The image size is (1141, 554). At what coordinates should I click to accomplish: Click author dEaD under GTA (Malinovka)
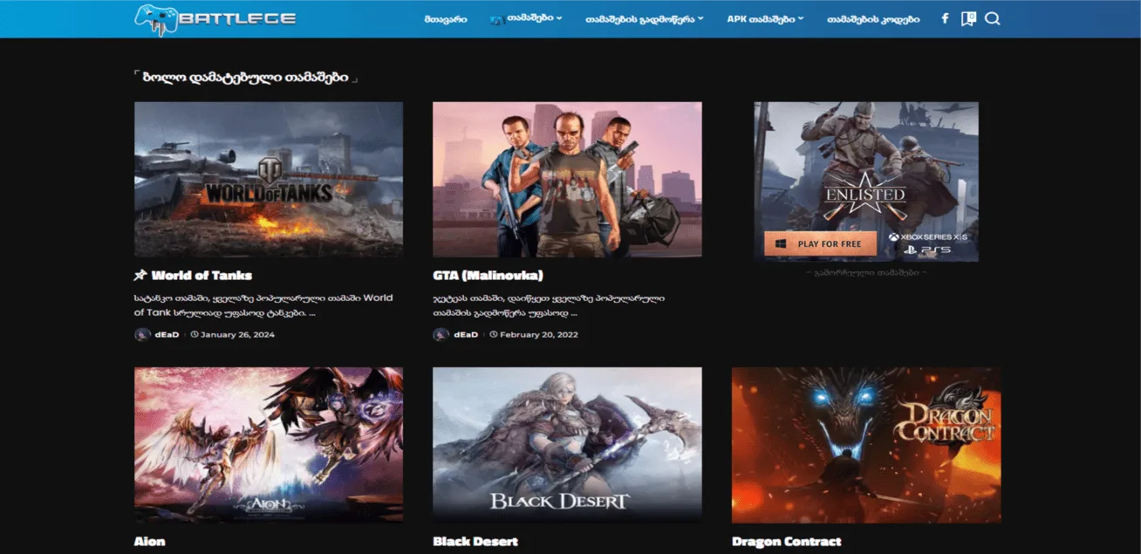pos(466,335)
